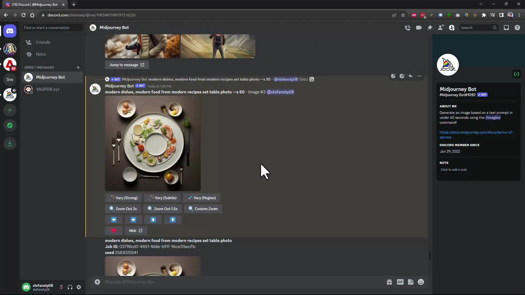The image size is (525, 295).
Task: Pan left with blue left arrow
Action: (x=114, y=220)
